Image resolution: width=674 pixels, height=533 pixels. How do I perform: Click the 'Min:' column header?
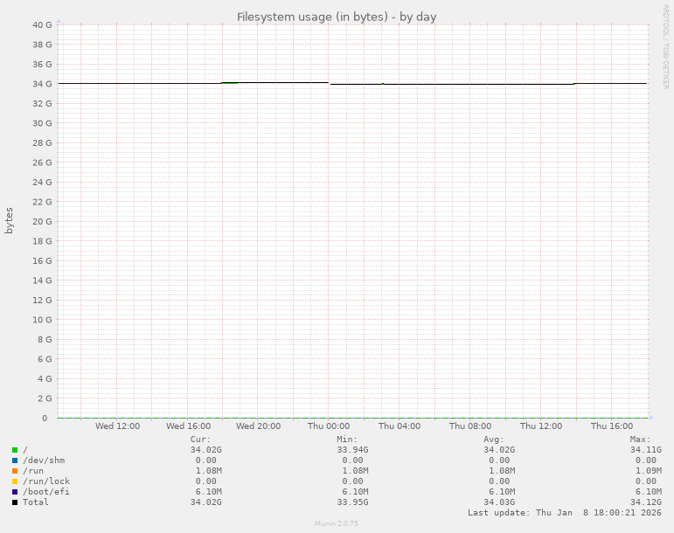point(347,440)
